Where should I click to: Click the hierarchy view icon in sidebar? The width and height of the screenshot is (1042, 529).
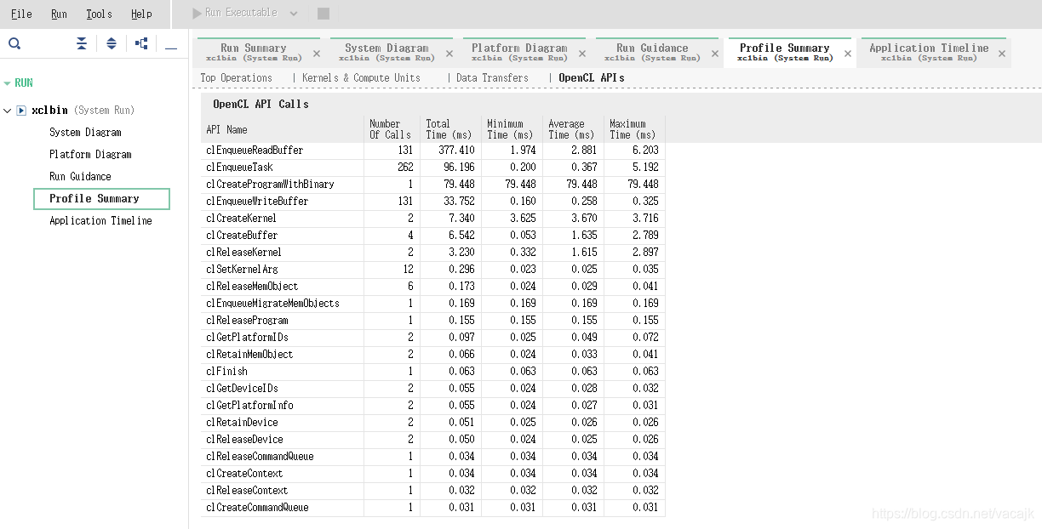141,43
